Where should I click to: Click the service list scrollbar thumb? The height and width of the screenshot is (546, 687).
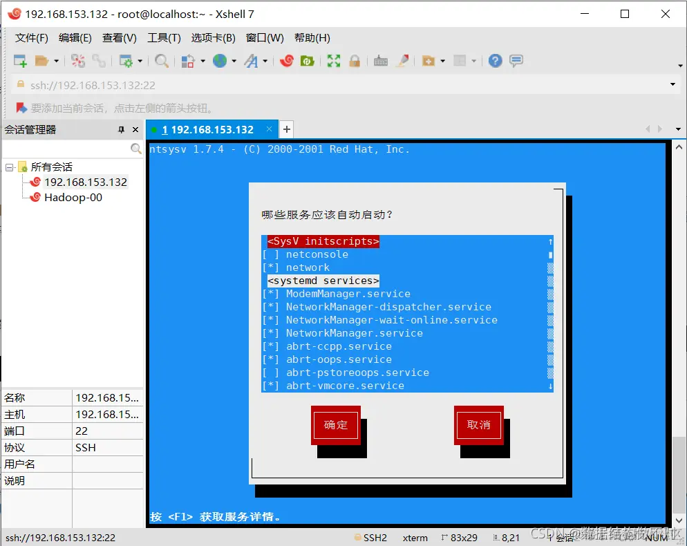point(551,254)
